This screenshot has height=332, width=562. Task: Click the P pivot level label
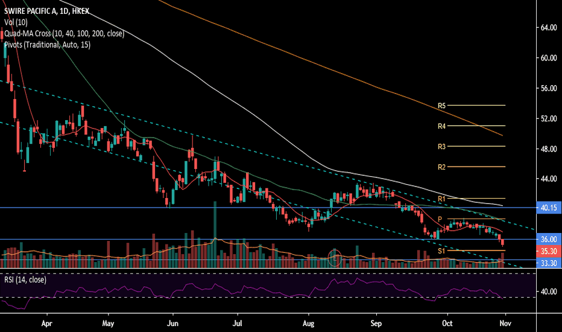[x=440, y=219]
